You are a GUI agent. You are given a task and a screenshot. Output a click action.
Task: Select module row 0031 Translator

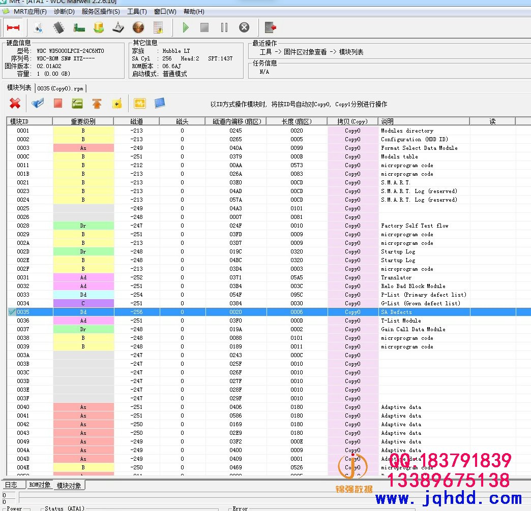point(269,277)
